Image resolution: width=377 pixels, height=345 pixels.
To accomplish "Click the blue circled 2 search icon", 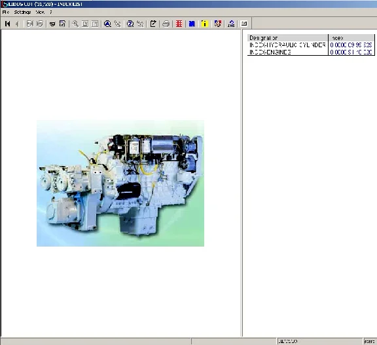I will tap(130, 24).
